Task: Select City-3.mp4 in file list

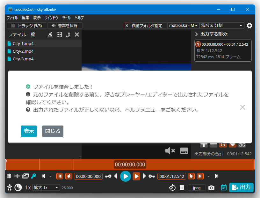Action: (x=43, y=59)
